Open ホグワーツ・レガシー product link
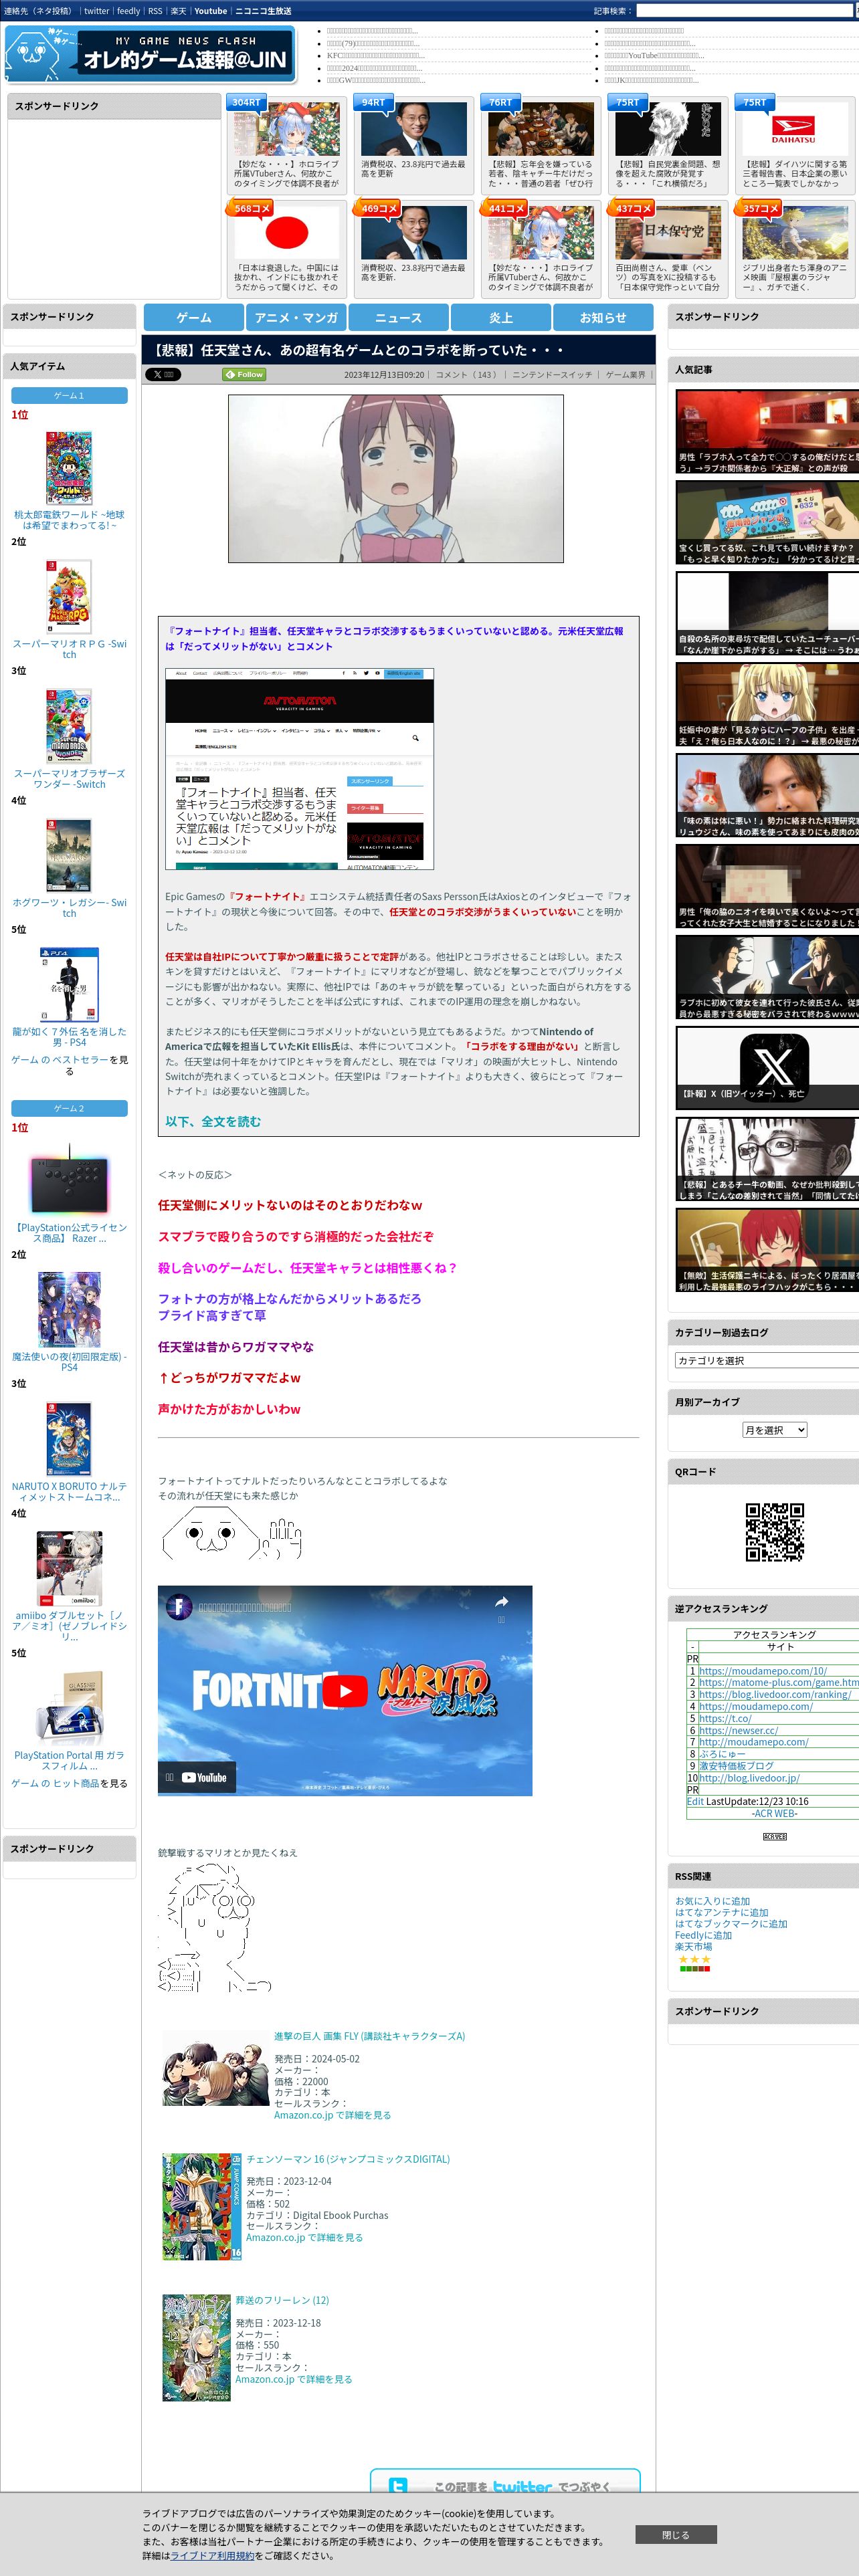Image resolution: width=859 pixels, height=2576 pixels. [x=69, y=907]
